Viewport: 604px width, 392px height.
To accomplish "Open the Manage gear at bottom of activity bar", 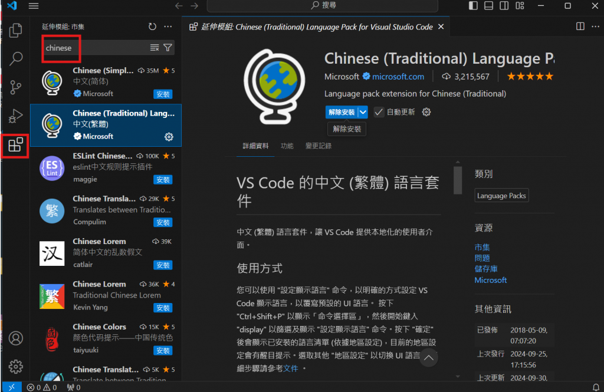I will [16, 367].
